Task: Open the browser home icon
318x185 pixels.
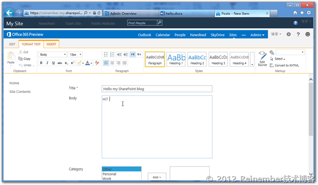Action: [x=295, y=13]
